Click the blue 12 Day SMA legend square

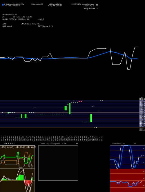(x=3, y=5)
